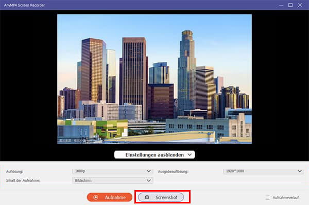The width and height of the screenshot is (309, 205).
Task: Maximize the AnyMP4 Screen Recorder window
Action: (x=290, y=5)
